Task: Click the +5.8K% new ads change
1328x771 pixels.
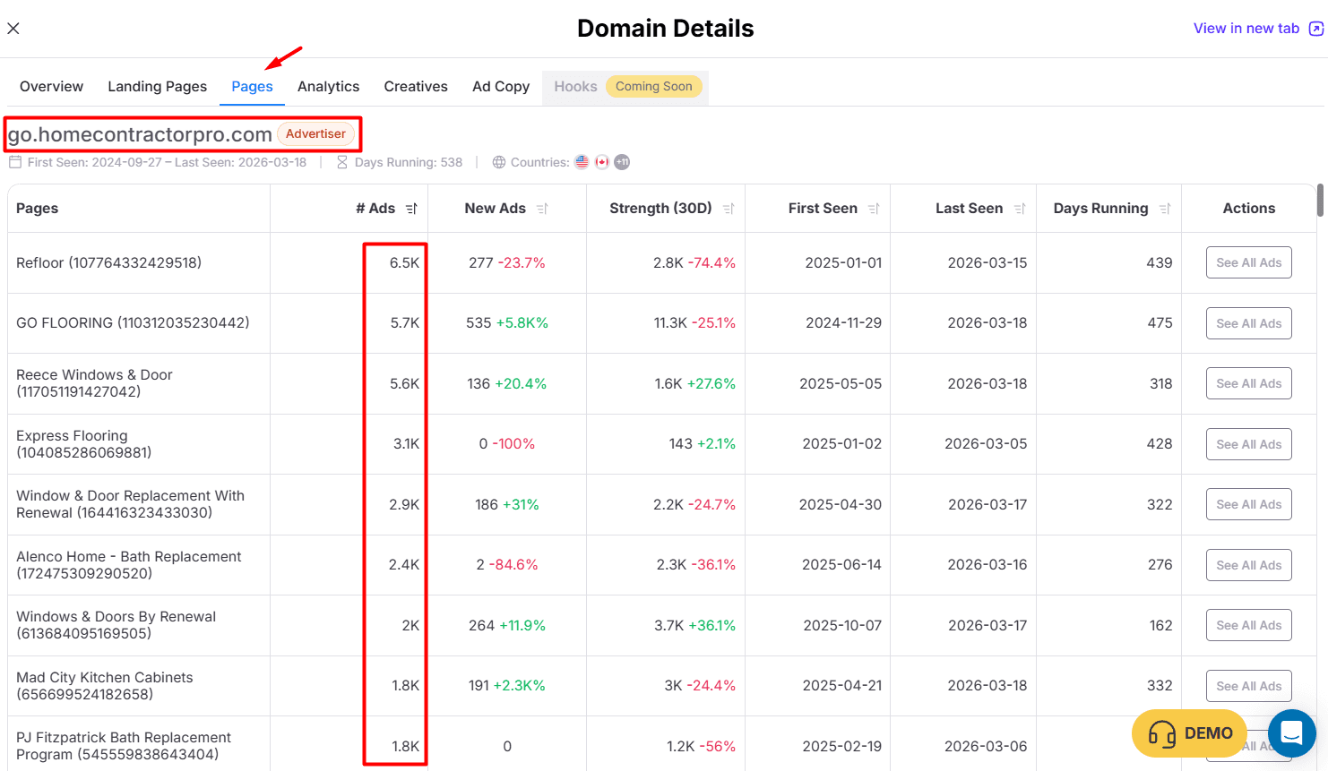Action: 522,323
